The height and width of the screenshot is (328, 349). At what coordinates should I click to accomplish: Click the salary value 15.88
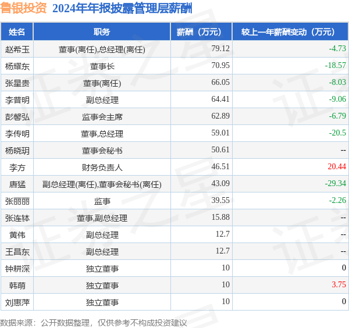pyautogui.click(x=220, y=217)
